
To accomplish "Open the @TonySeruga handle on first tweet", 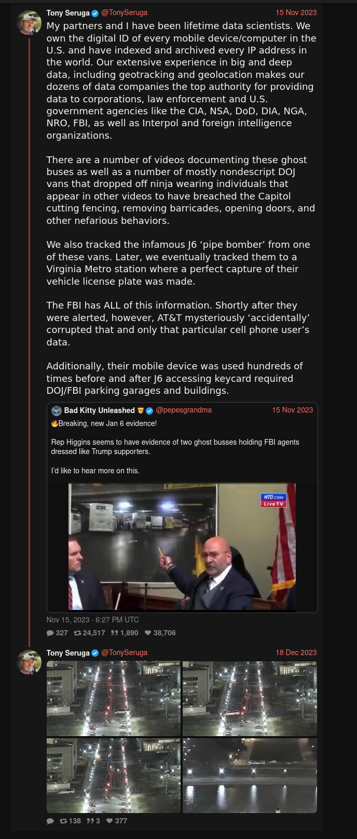I will [x=124, y=12].
